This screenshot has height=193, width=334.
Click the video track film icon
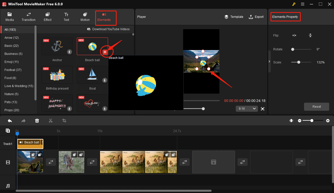[x=8, y=162]
